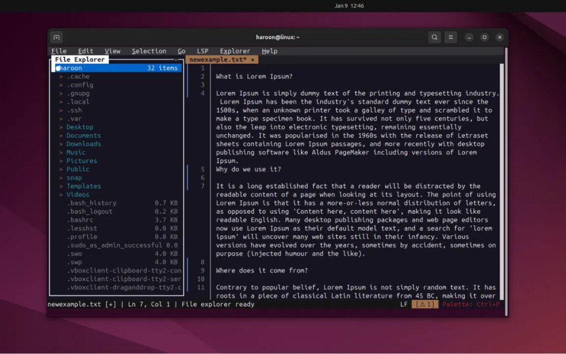Screen dimensions: 566x354
Task: Open the Explorer menu
Action: point(234,51)
